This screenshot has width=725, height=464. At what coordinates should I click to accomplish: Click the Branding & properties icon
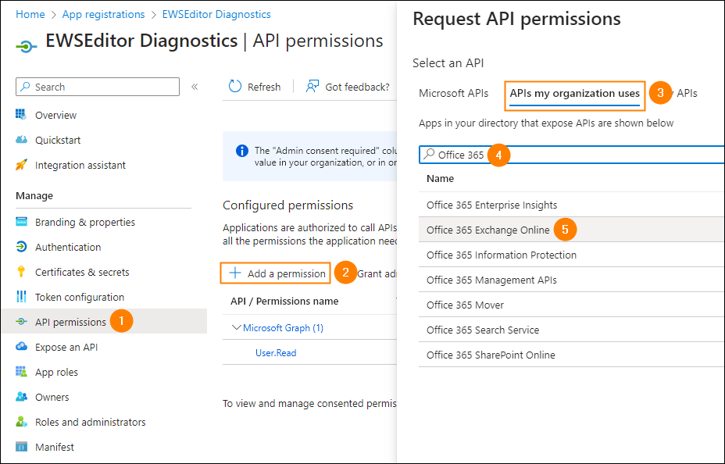click(21, 222)
